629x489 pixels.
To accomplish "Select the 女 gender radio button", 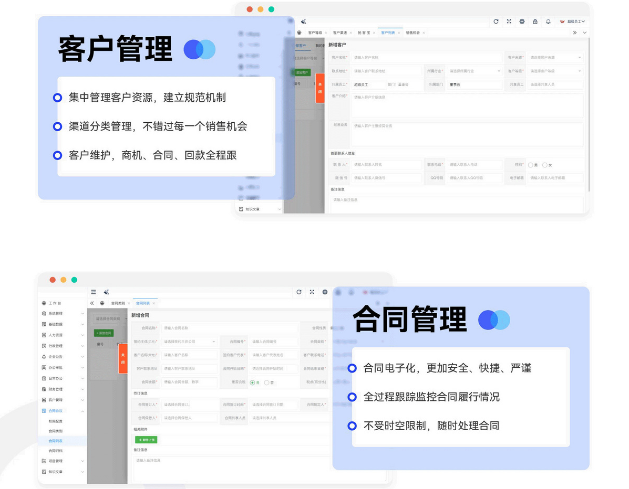I will 544,165.
